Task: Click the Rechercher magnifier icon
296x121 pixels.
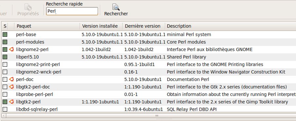Action: tap(116, 7)
